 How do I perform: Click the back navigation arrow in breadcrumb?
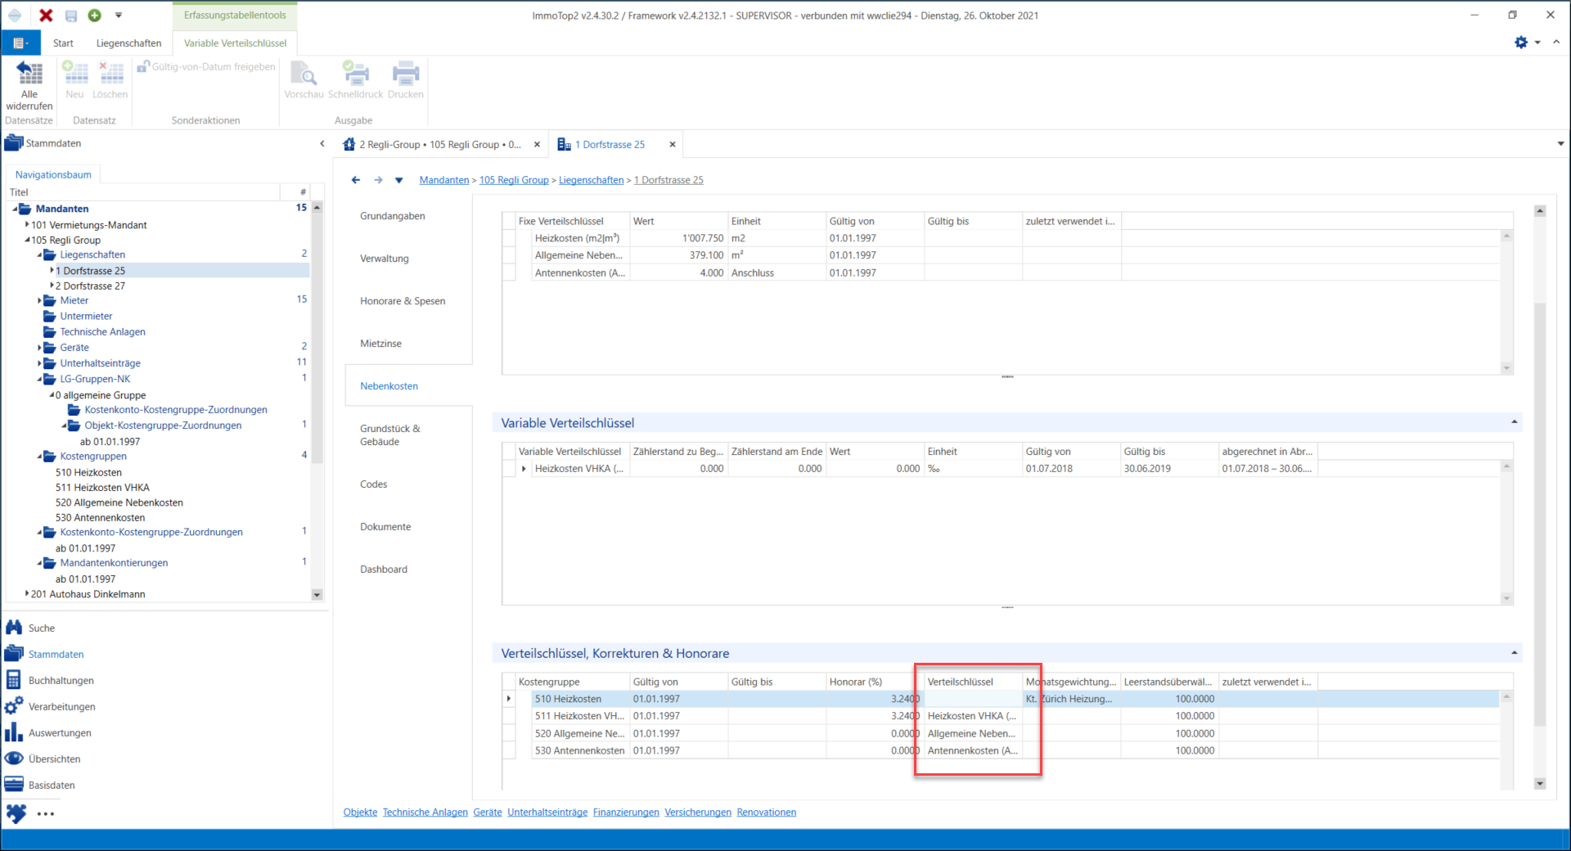point(356,180)
